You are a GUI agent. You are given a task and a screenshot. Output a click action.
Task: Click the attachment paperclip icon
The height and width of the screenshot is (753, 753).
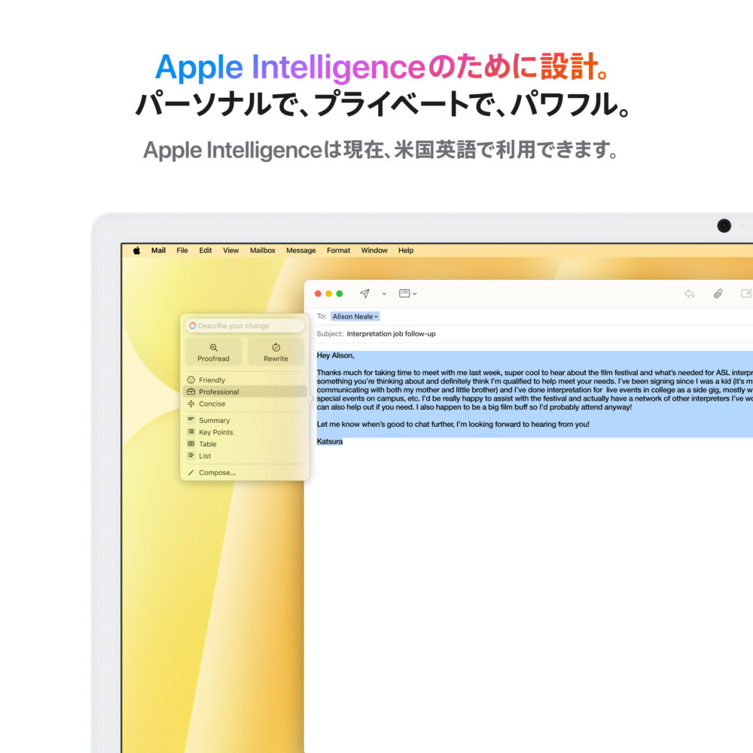pos(718,294)
